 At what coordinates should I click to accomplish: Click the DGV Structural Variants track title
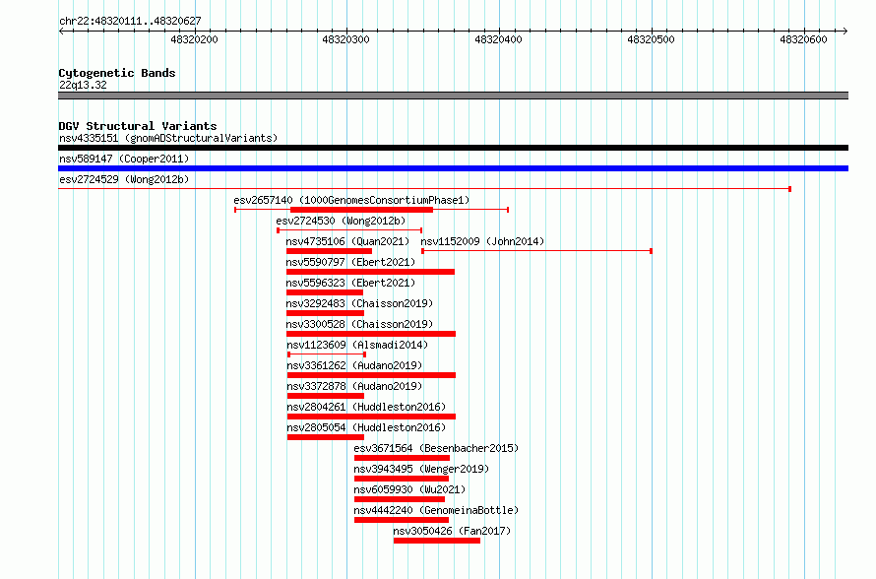click(138, 126)
